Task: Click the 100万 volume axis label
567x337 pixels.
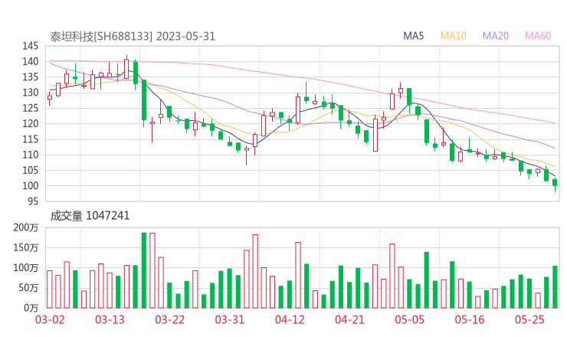Action: 26,268
